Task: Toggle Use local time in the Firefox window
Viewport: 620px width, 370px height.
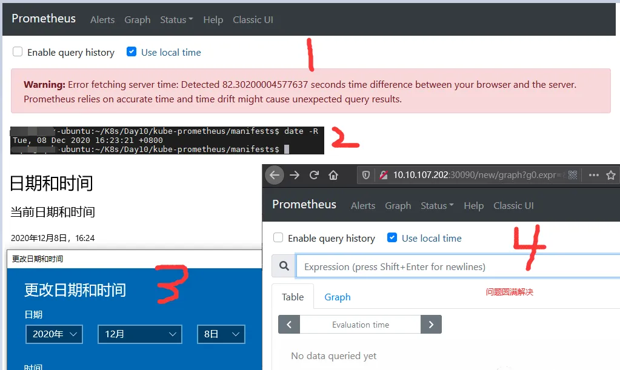Action: click(392, 238)
